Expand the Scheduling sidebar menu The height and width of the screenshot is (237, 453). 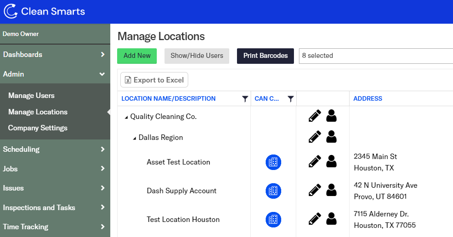(x=55, y=149)
